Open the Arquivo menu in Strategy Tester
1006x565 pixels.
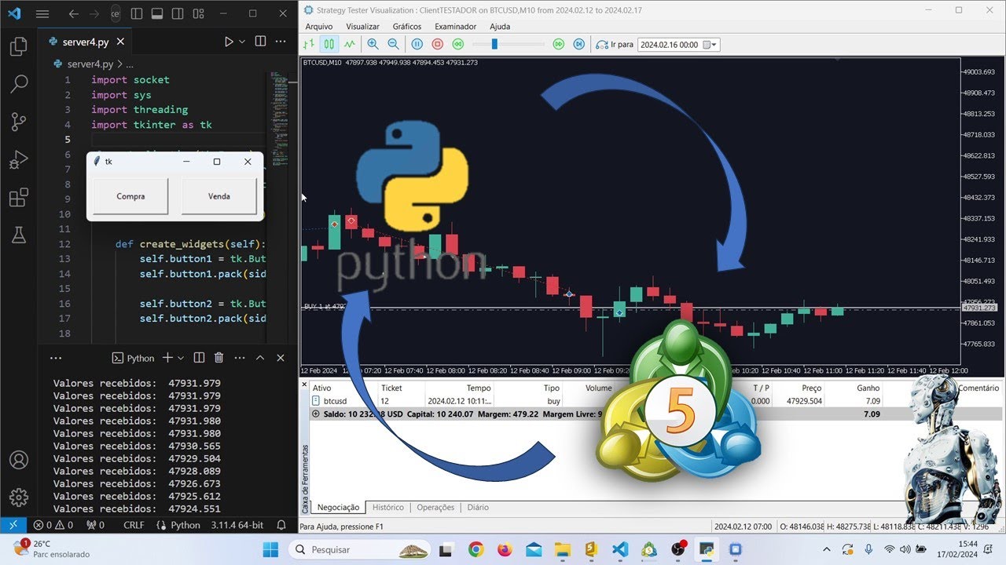coord(318,27)
